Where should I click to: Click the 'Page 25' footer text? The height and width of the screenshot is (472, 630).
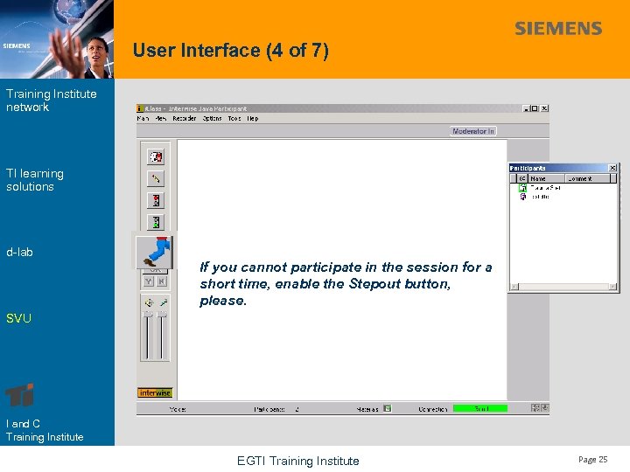click(x=592, y=460)
